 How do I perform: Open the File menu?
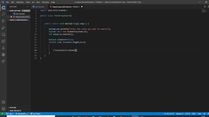point(7,2)
